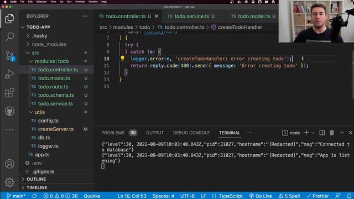Select the todo.controller.ts editor tab

(x=126, y=16)
